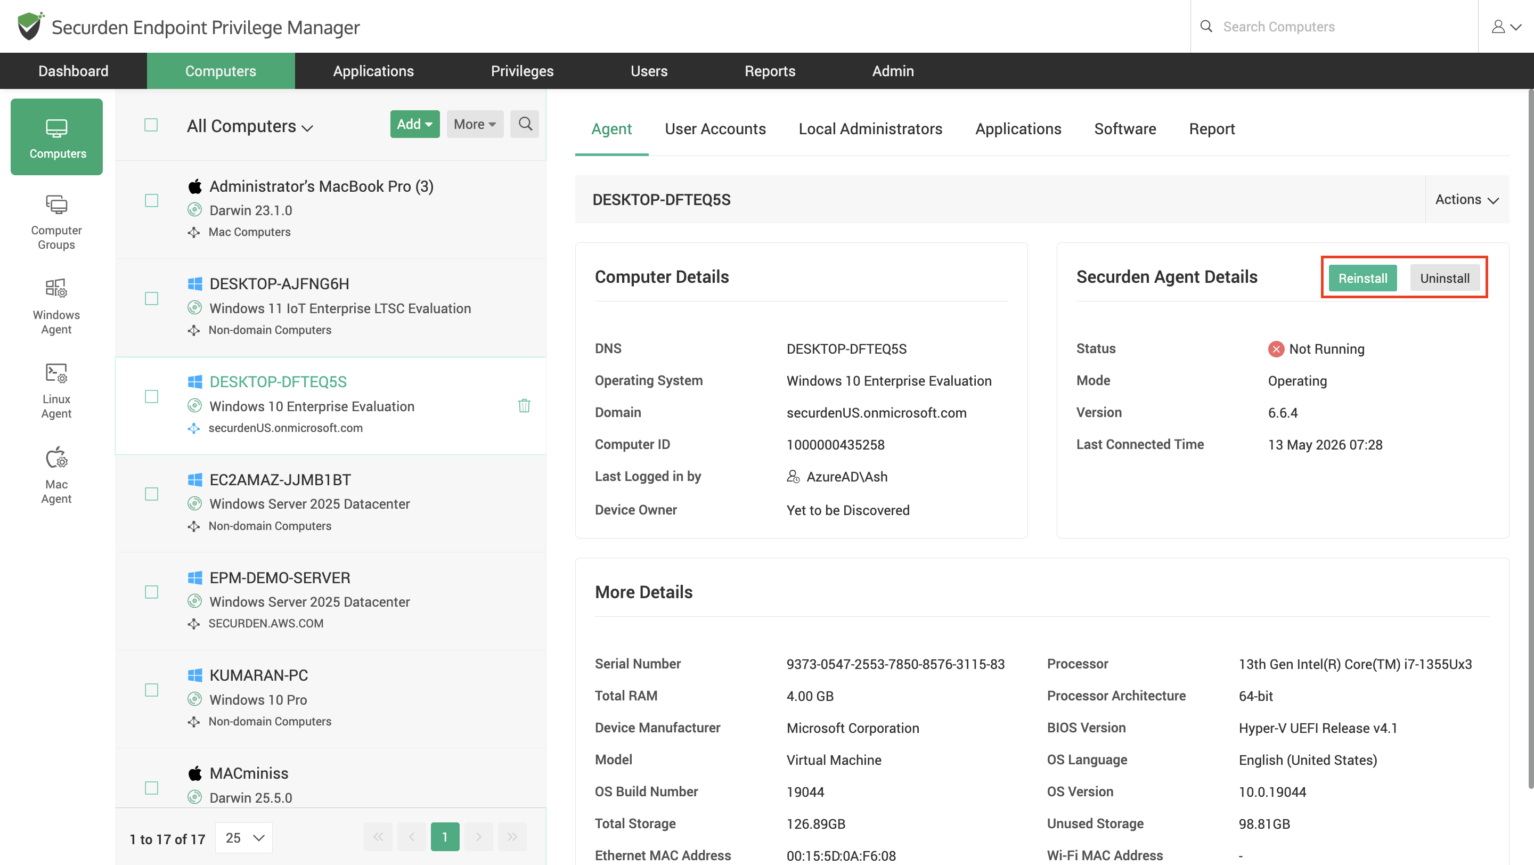Open the KUMARAN-PC computer entry
Viewport: 1534px width, 865px height.
click(x=331, y=699)
